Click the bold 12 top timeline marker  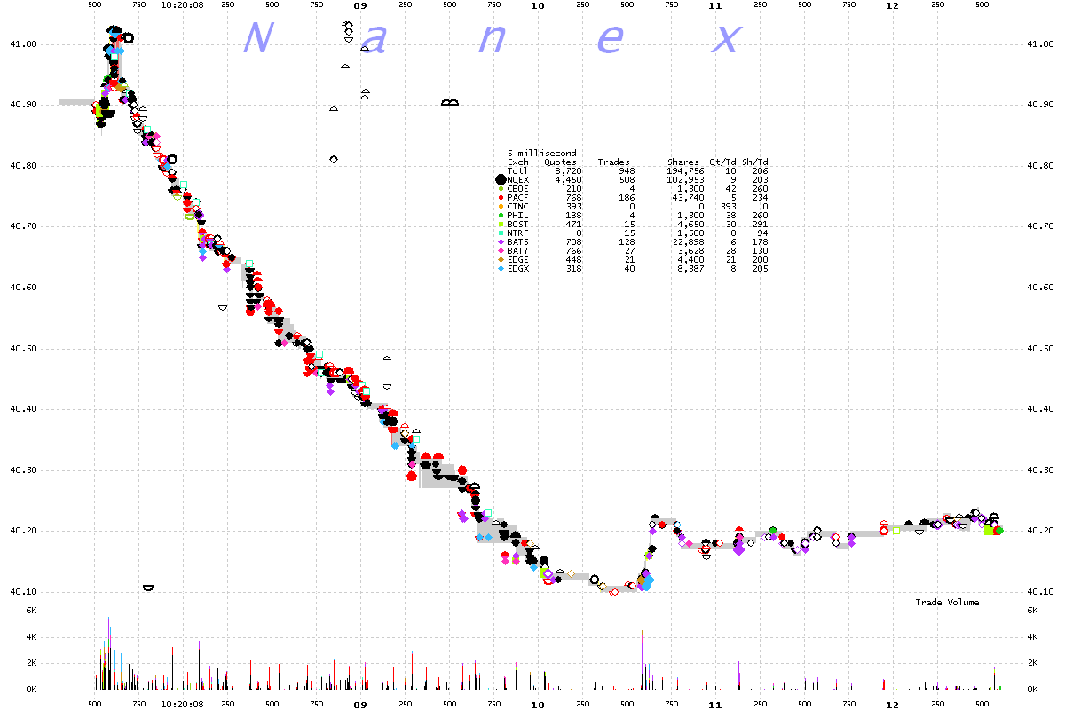click(x=892, y=5)
